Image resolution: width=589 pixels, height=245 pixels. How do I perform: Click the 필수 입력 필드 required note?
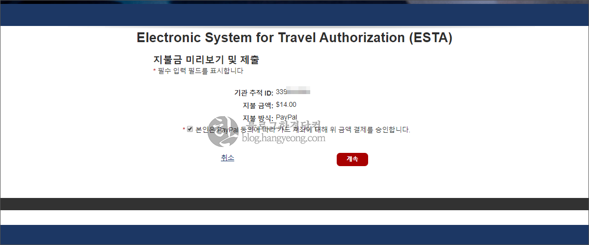click(x=200, y=71)
